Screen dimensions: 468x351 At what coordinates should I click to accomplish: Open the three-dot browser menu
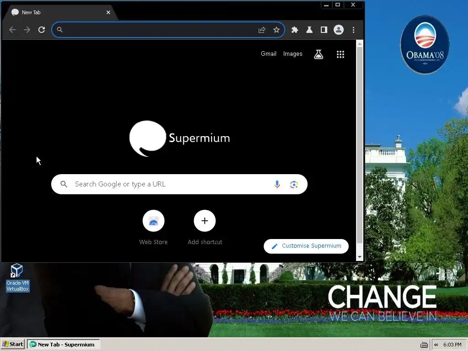353,30
